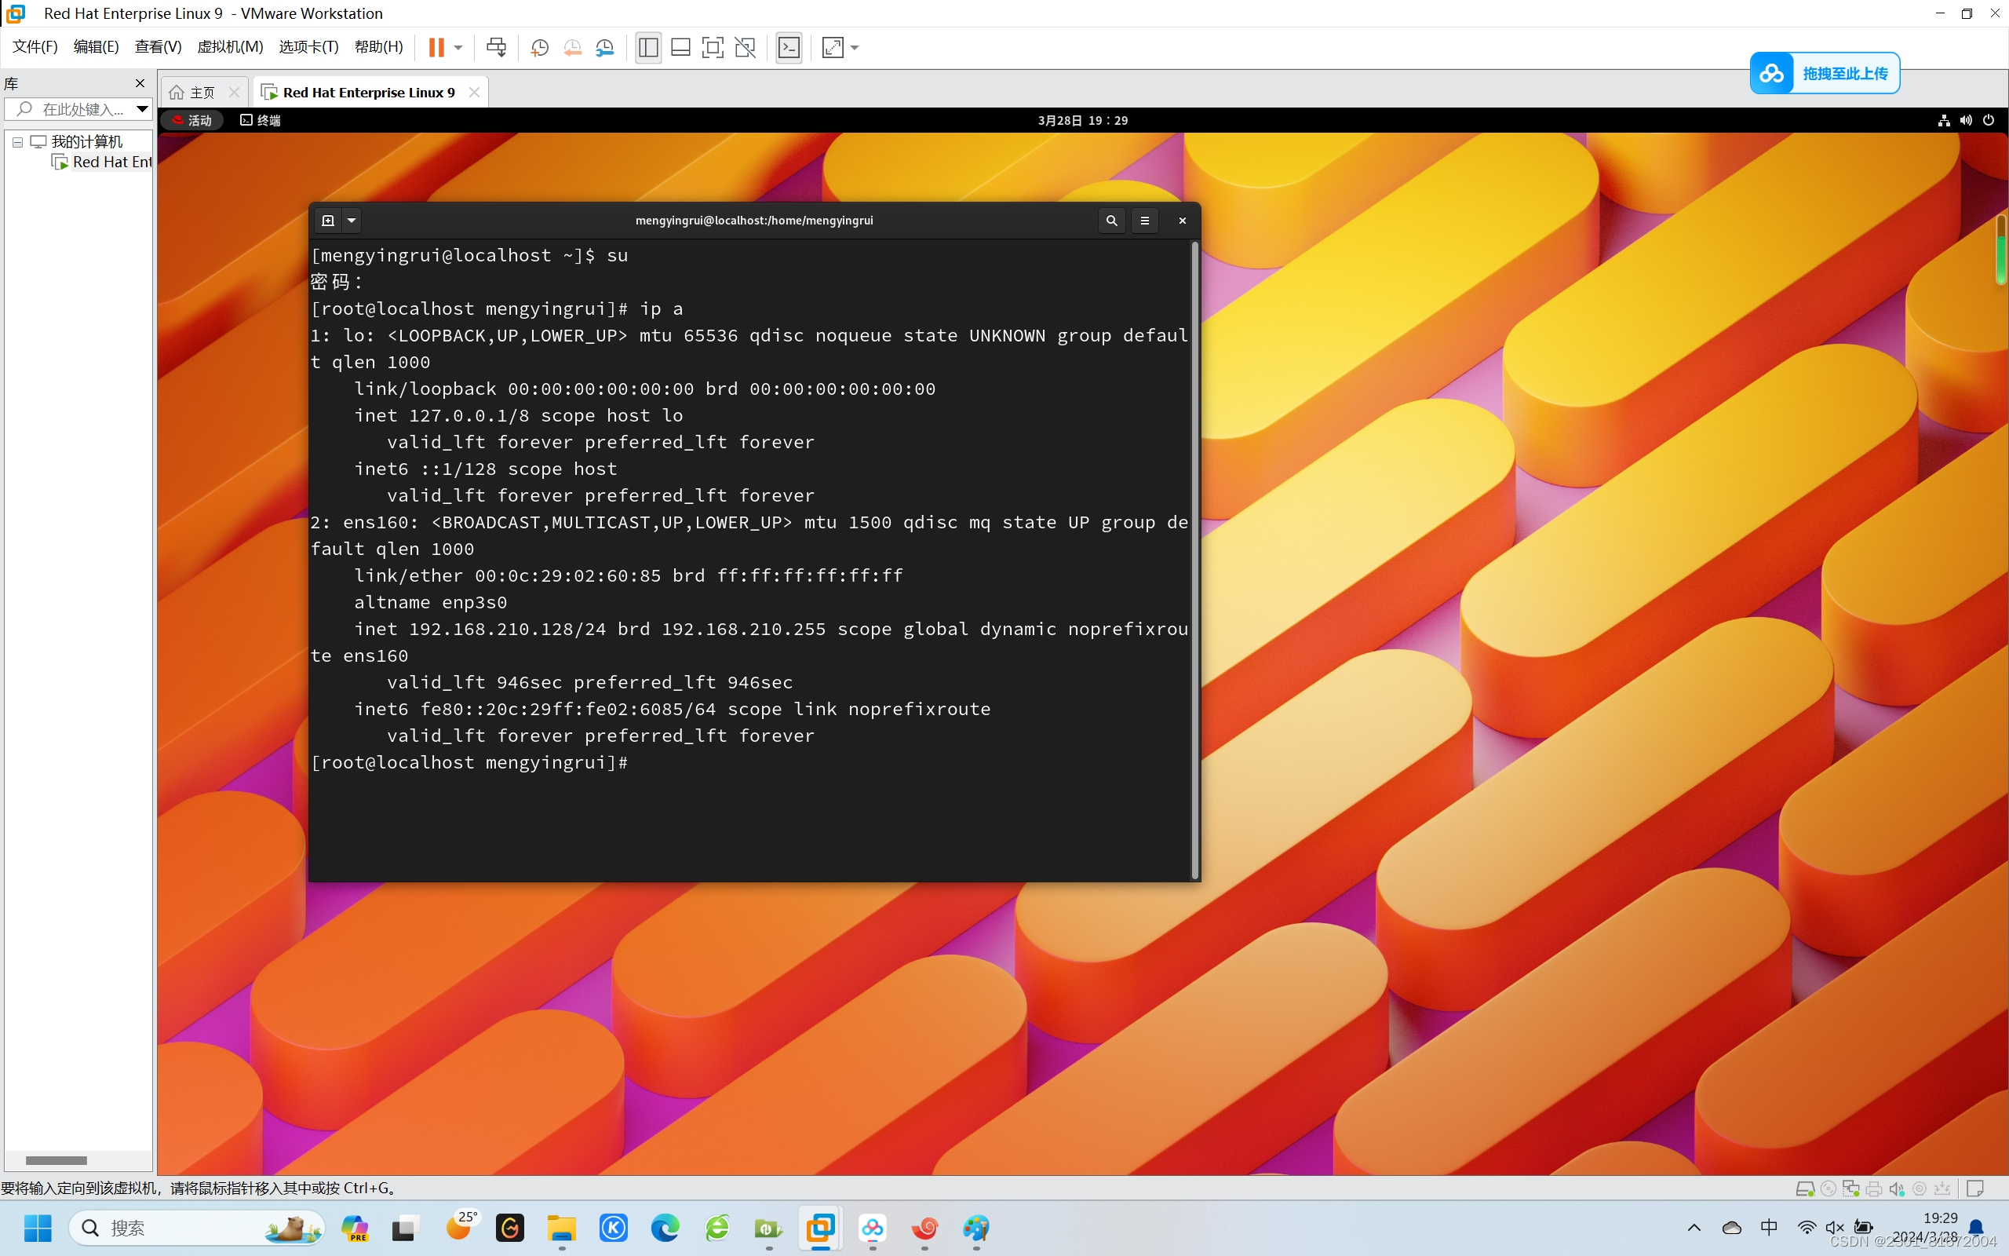The height and width of the screenshot is (1256, 2009).
Task: Toggle the console view toolbar button
Action: pos(789,47)
